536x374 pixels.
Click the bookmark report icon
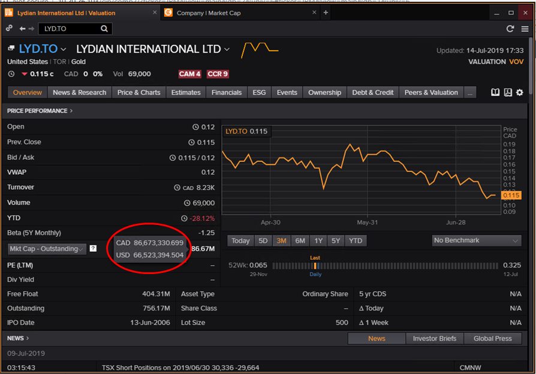click(508, 93)
